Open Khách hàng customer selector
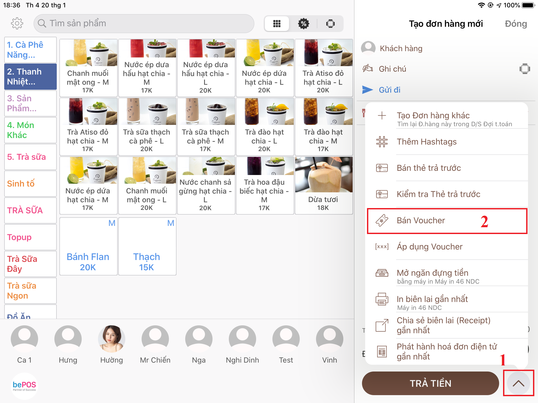 [x=401, y=49]
